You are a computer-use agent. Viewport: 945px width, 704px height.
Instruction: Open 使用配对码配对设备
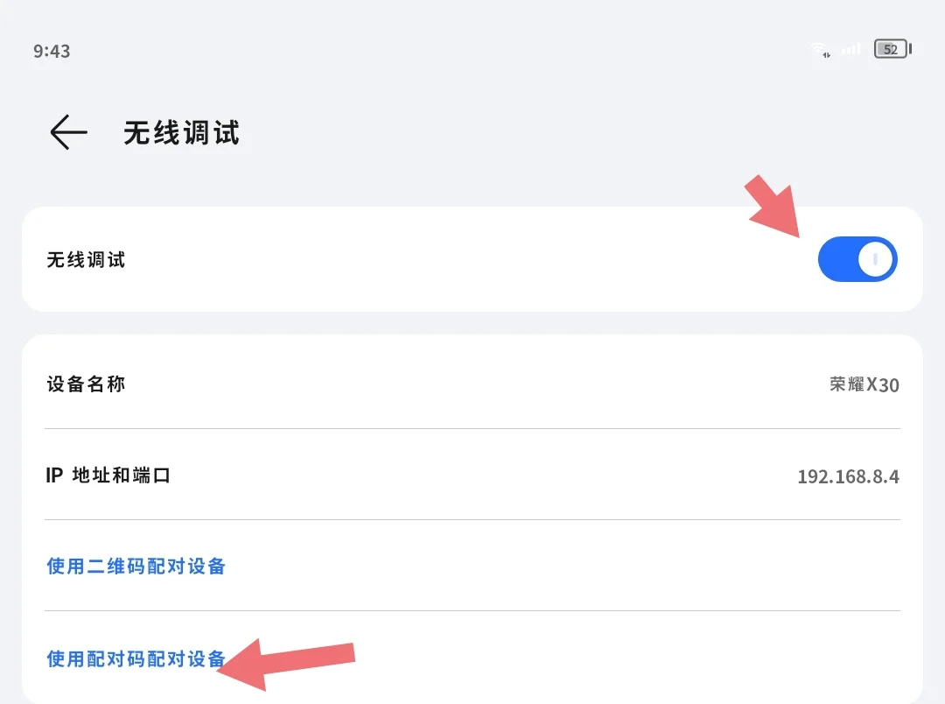point(136,658)
